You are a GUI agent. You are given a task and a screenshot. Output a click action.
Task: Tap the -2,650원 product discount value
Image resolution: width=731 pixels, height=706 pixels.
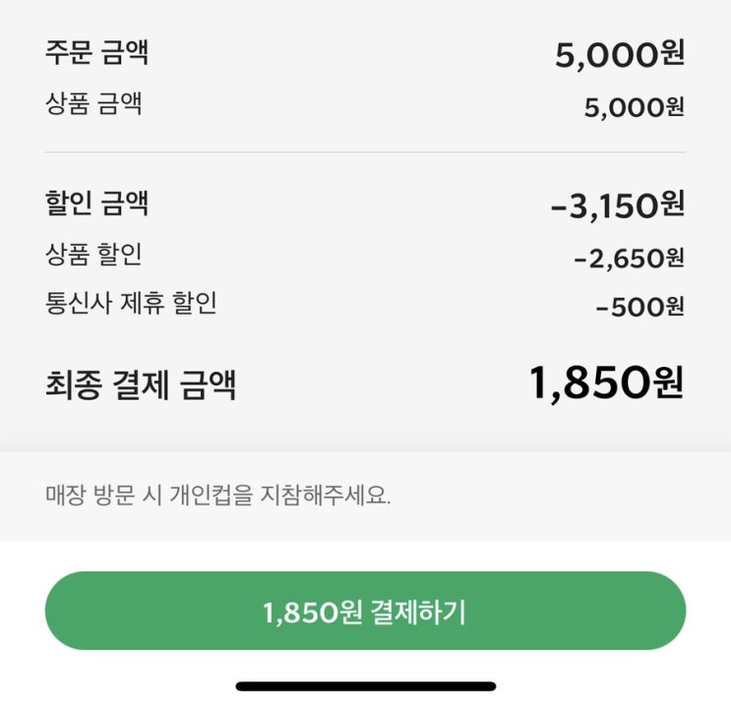pos(629,259)
